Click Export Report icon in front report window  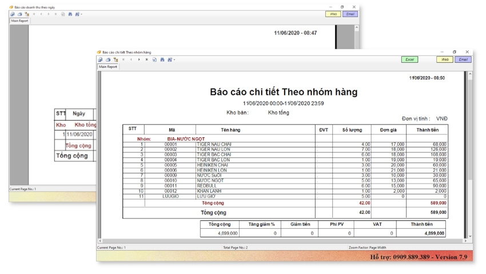click(100, 59)
